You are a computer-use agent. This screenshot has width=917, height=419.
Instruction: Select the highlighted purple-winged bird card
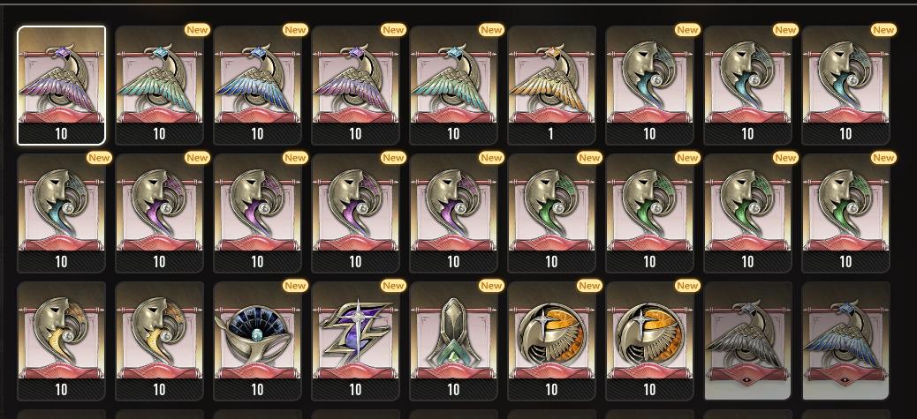(62, 86)
